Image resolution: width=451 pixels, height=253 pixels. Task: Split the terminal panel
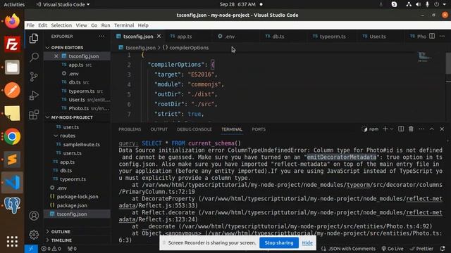(401, 129)
